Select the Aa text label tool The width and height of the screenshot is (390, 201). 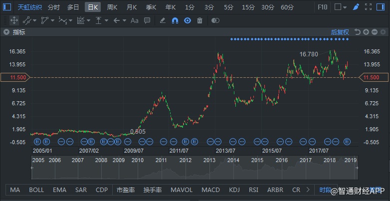click(x=134, y=20)
